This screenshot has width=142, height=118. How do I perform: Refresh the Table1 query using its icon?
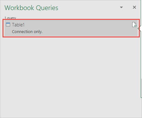point(134,25)
